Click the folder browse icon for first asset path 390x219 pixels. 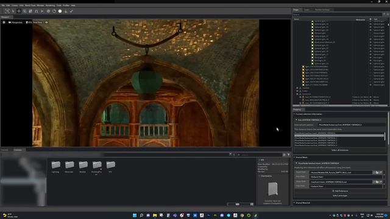coord(377,172)
